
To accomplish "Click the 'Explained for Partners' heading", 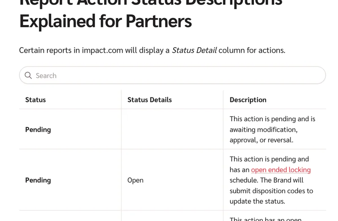I will click(105, 21).
